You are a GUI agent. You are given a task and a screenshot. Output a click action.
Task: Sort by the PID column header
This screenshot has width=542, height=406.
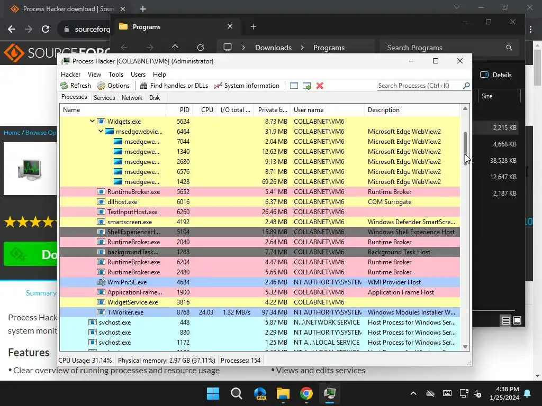pyautogui.click(x=179, y=110)
